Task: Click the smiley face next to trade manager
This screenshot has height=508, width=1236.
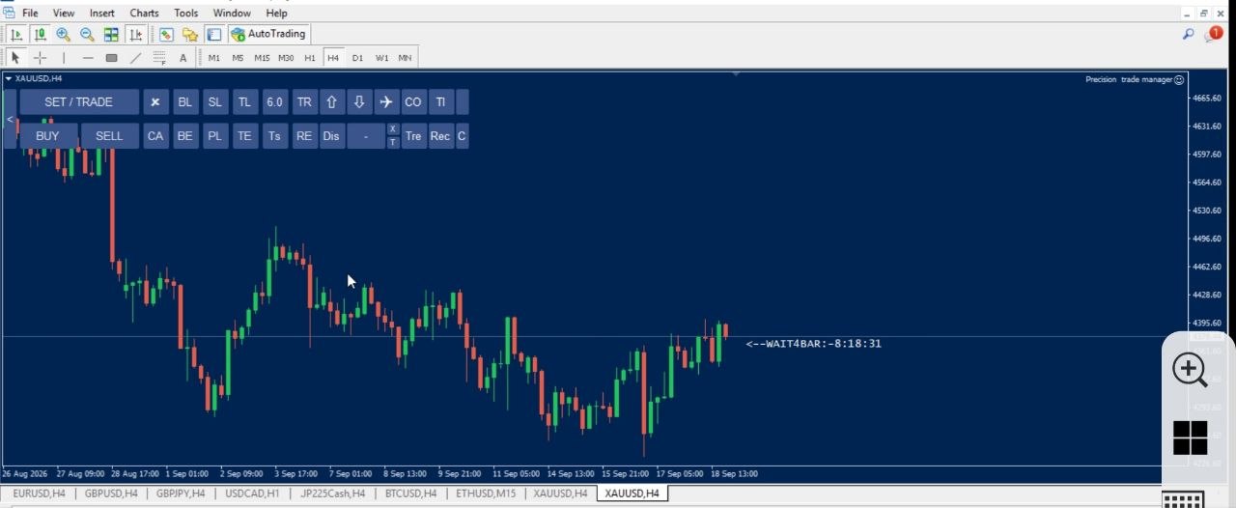Action: (x=1179, y=80)
